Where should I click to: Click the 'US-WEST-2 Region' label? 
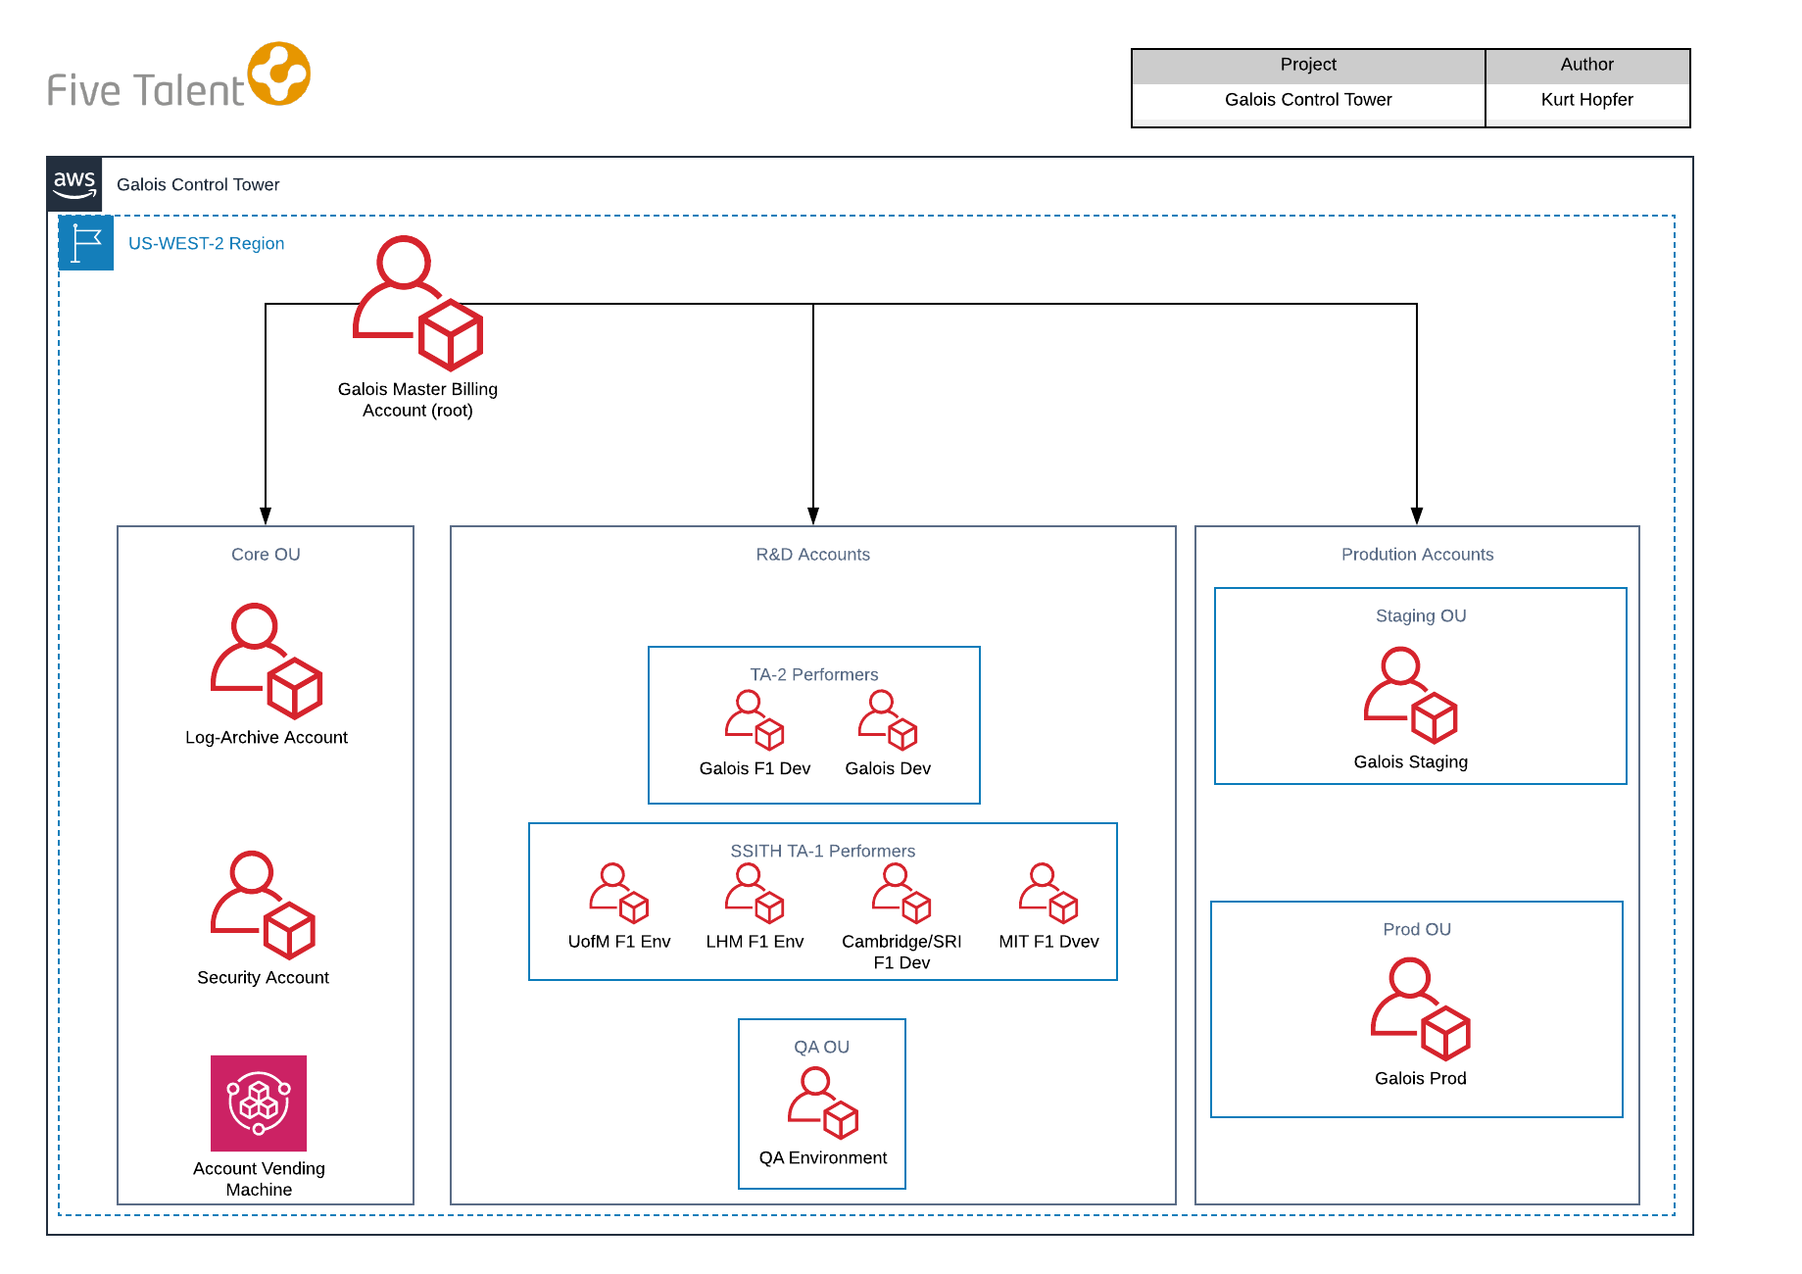[207, 243]
